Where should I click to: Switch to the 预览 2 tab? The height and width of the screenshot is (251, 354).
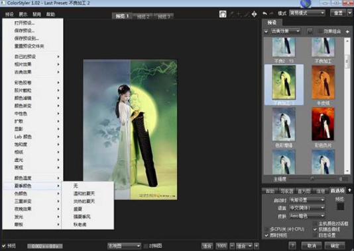143,17
